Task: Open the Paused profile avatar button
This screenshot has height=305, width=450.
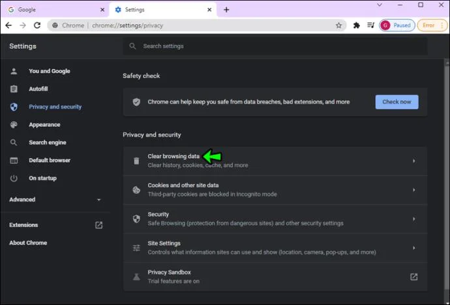Action: 397,25
